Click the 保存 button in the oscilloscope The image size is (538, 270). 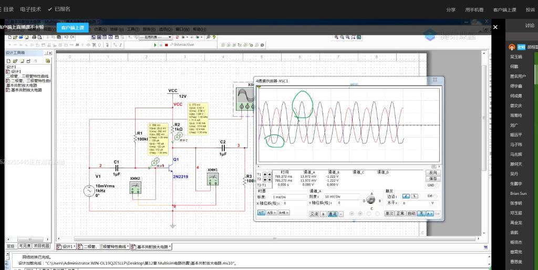click(432, 179)
